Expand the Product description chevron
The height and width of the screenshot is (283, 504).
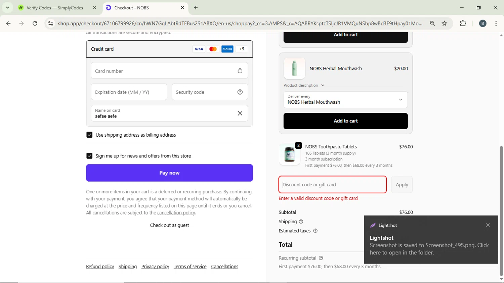click(323, 85)
